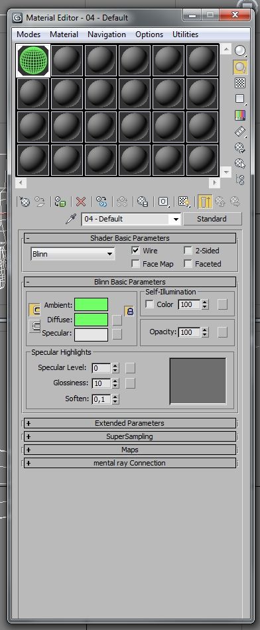Click the Specular Level value field
260x630 pixels.
tap(101, 368)
